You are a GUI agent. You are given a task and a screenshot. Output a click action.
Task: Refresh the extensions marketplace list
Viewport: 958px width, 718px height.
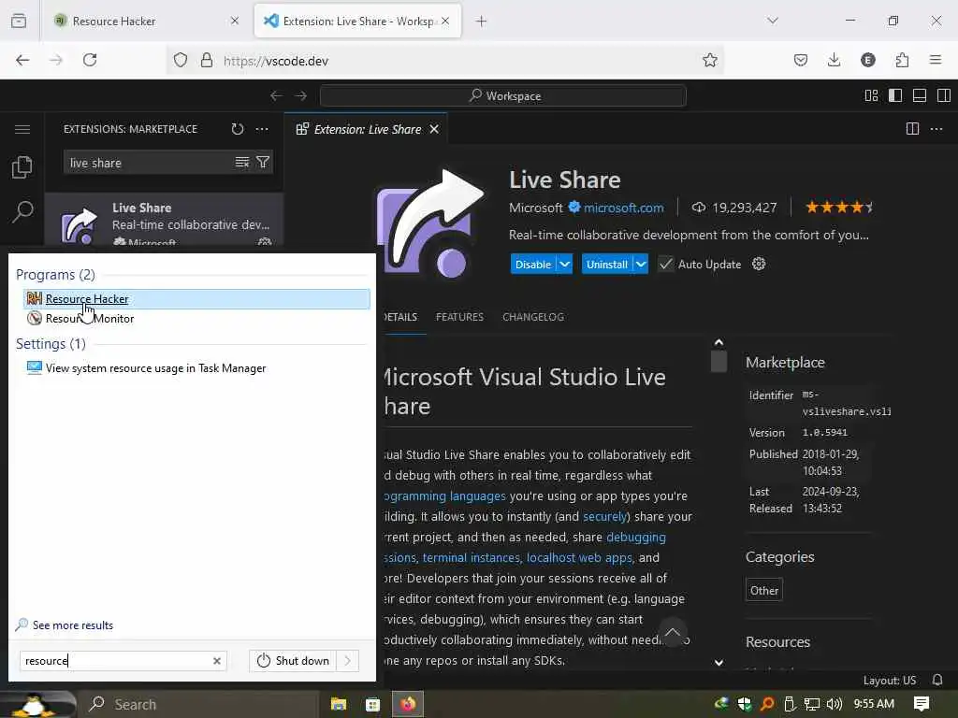coord(238,129)
